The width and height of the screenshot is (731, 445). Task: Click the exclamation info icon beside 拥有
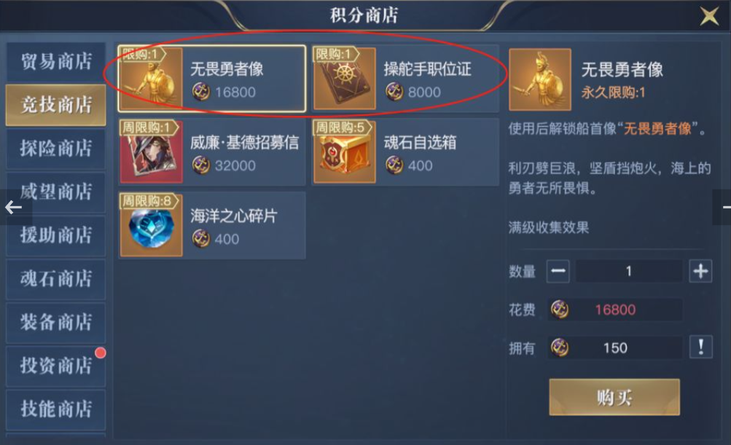tap(700, 347)
